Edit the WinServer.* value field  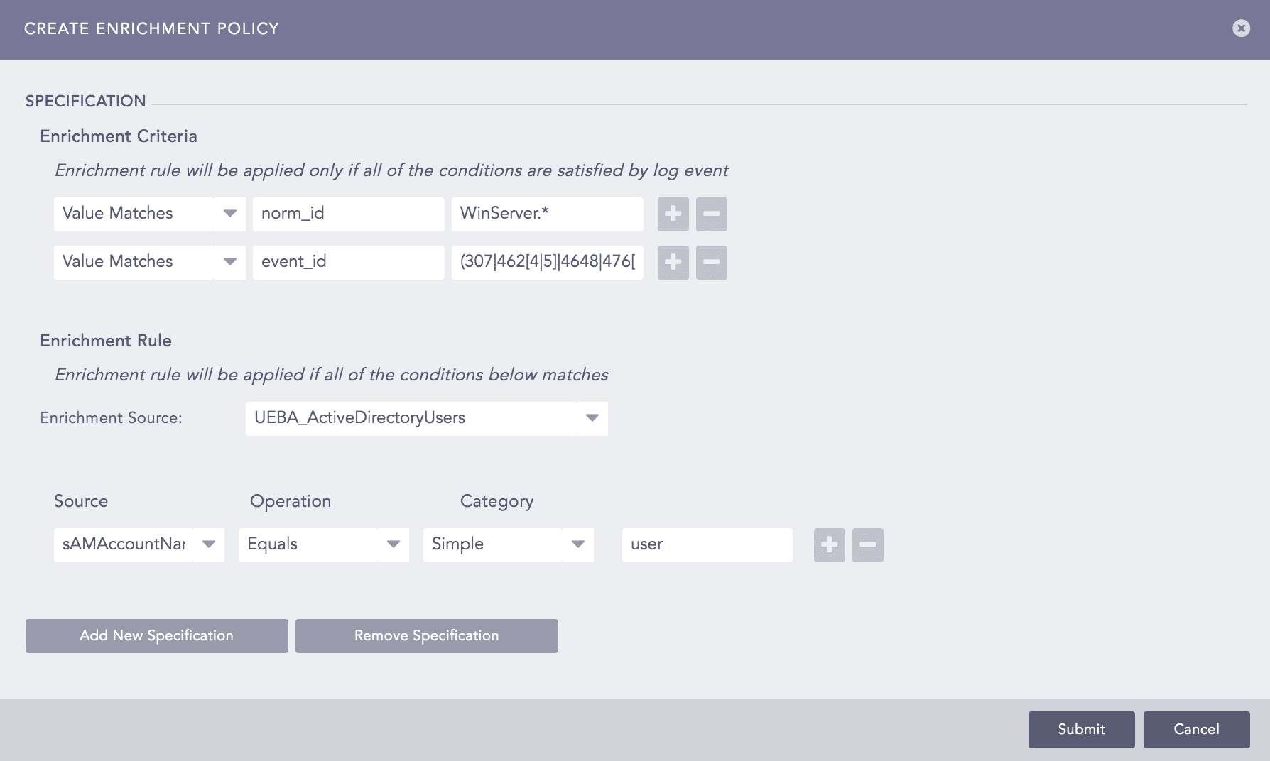(547, 214)
